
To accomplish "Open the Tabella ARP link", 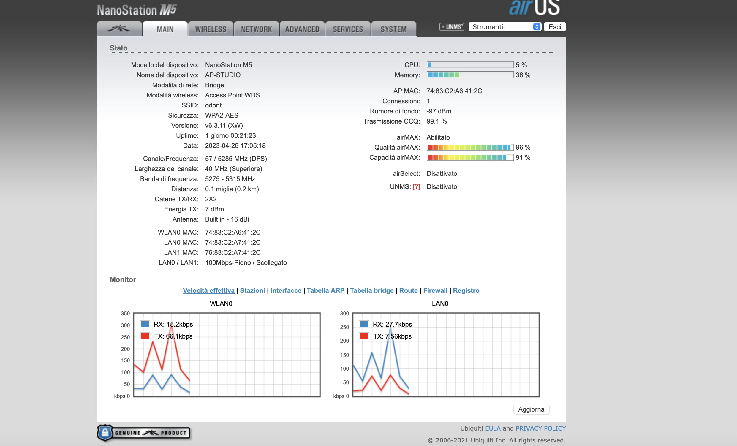I will pyautogui.click(x=325, y=290).
